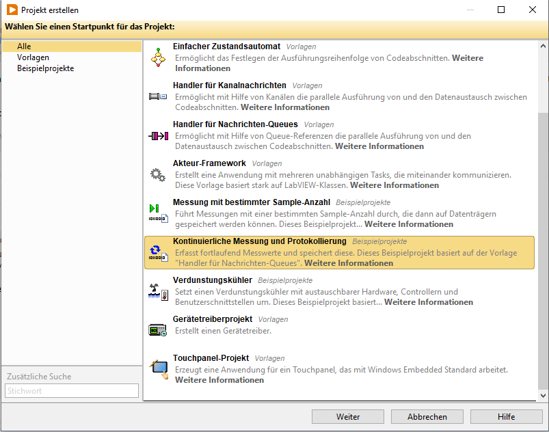Click the Einfacher Zustandsautomat state machine icon
Screen dimensions: 549x432
tap(158, 57)
